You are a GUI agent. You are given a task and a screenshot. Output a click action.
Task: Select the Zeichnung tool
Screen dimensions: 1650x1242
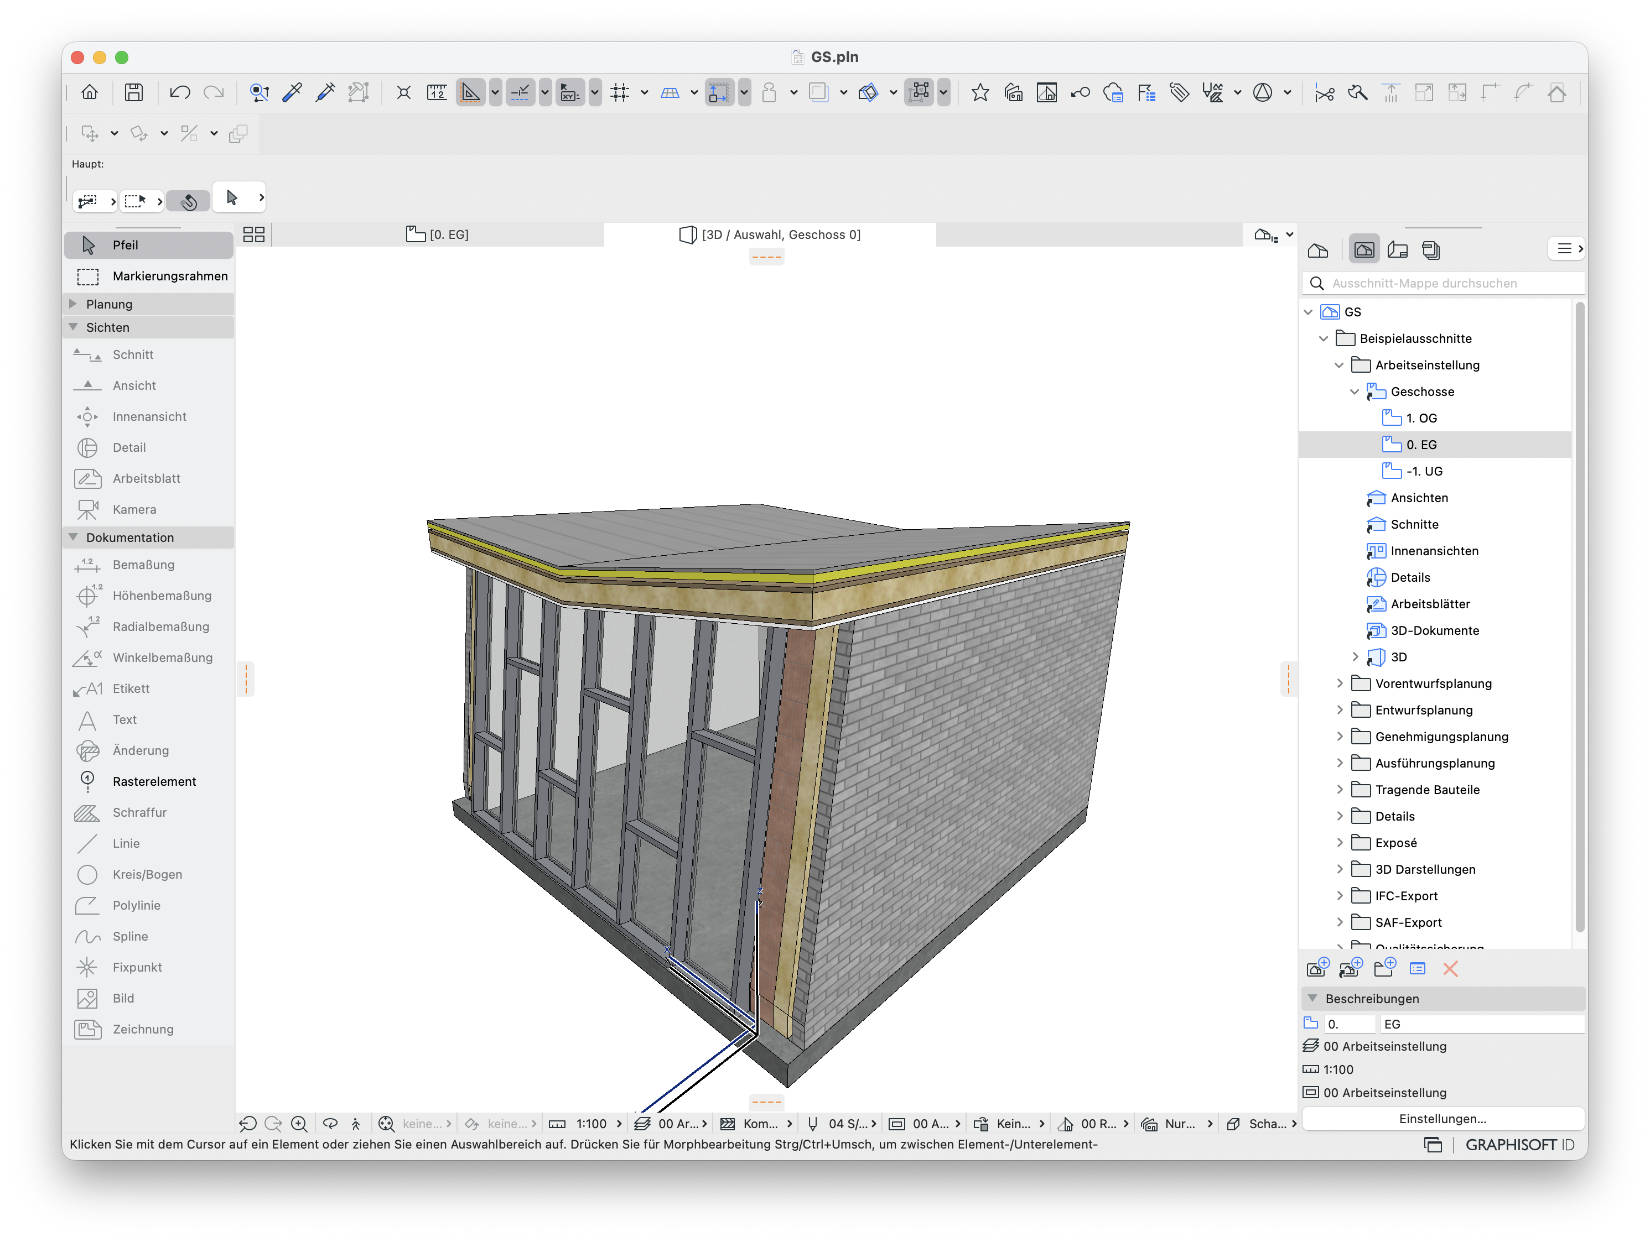pyautogui.click(x=148, y=1029)
